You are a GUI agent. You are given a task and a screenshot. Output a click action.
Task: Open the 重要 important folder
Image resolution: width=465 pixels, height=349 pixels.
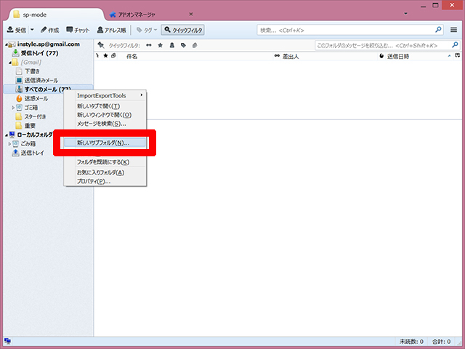click(30, 126)
